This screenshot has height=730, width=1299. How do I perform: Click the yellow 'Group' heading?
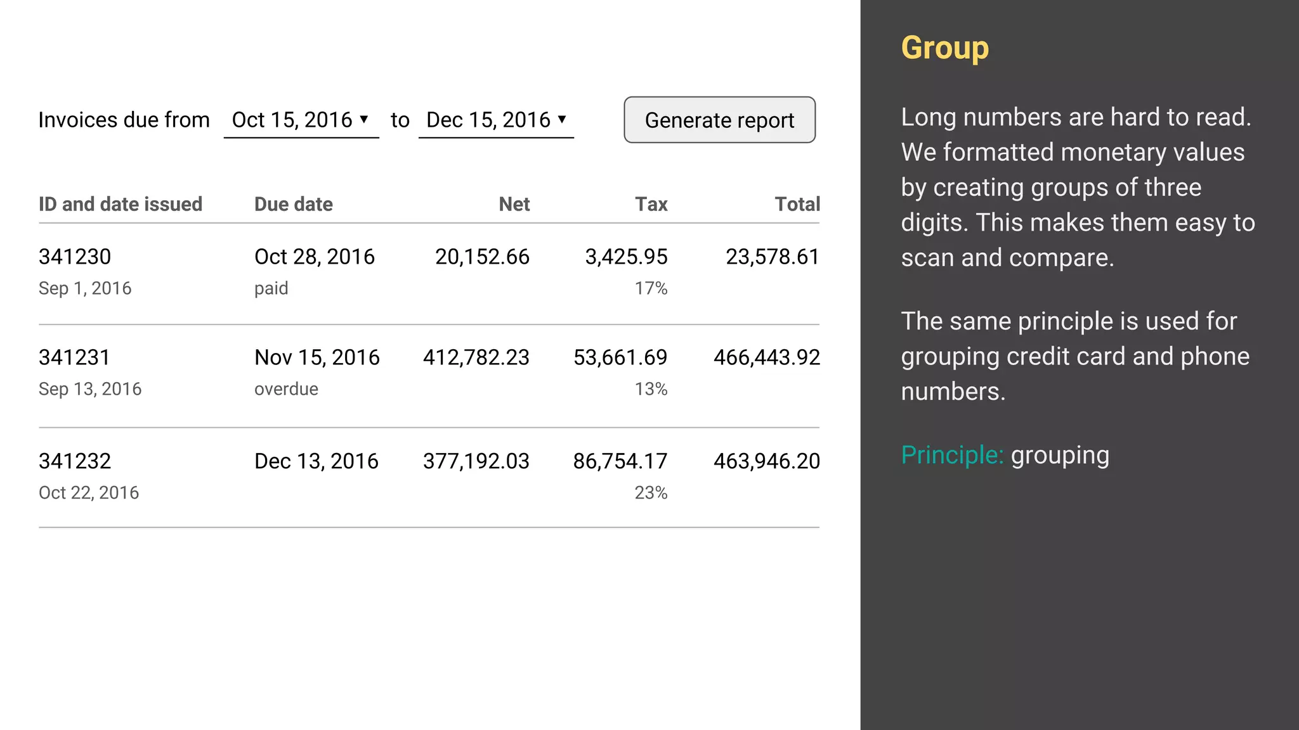point(945,48)
